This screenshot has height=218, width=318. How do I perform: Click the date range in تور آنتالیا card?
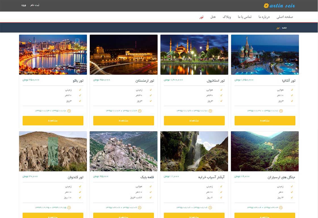pyautogui.click(x=263, y=111)
